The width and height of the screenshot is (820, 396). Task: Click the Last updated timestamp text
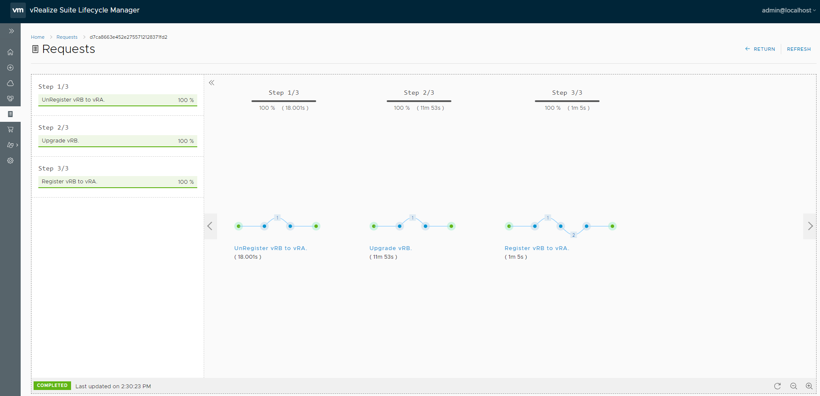pyautogui.click(x=113, y=386)
